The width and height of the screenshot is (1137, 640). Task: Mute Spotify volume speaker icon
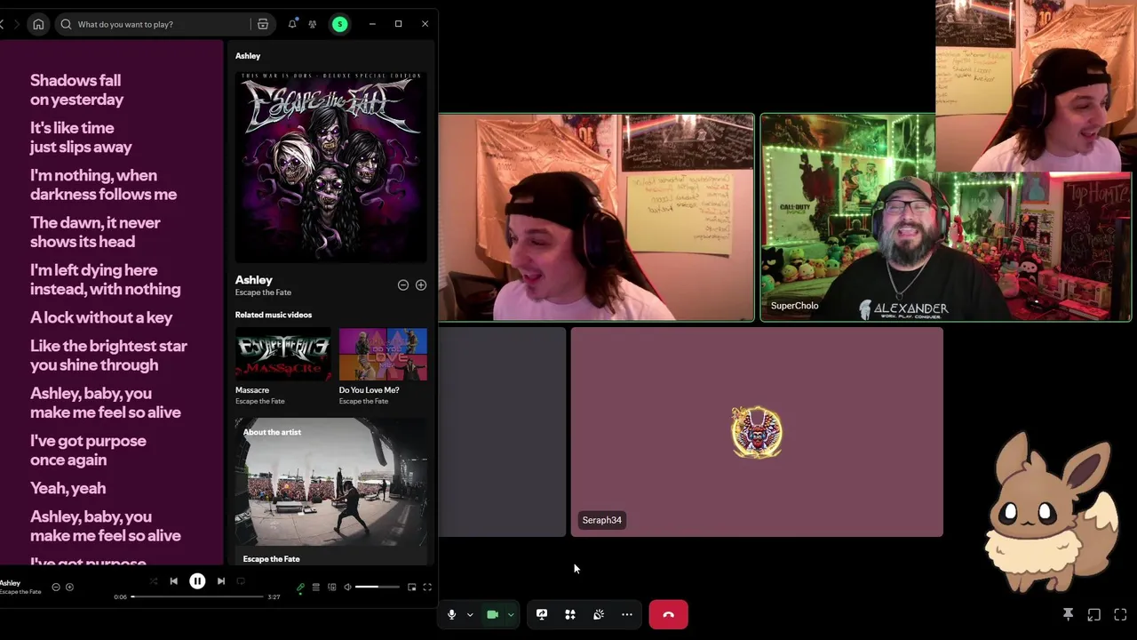coord(347,588)
